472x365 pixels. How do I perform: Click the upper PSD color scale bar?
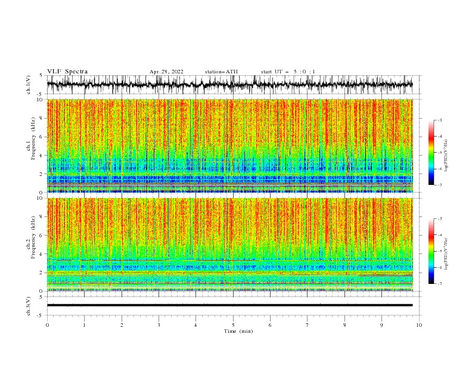click(431, 153)
